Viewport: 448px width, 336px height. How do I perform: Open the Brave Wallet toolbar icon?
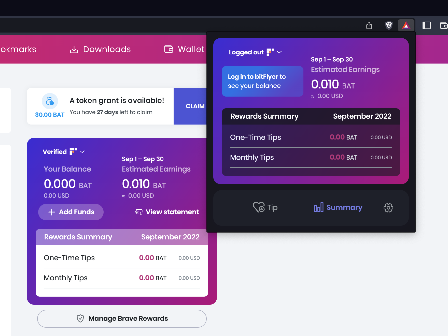444,25
